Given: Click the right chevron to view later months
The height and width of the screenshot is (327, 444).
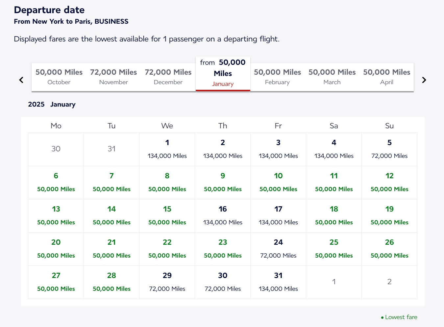Looking at the screenshot, I should pyautogui.click(x=424, y=80).
